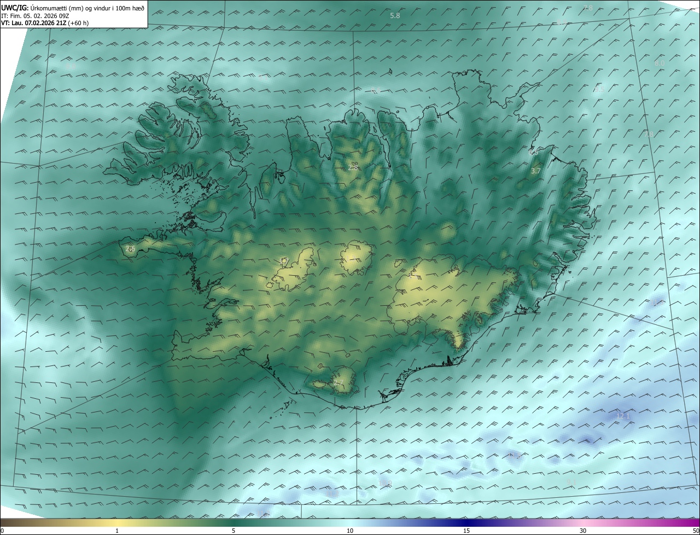Click the 2.7 value label on the map
700x535 pixels.
coord(339,382)
